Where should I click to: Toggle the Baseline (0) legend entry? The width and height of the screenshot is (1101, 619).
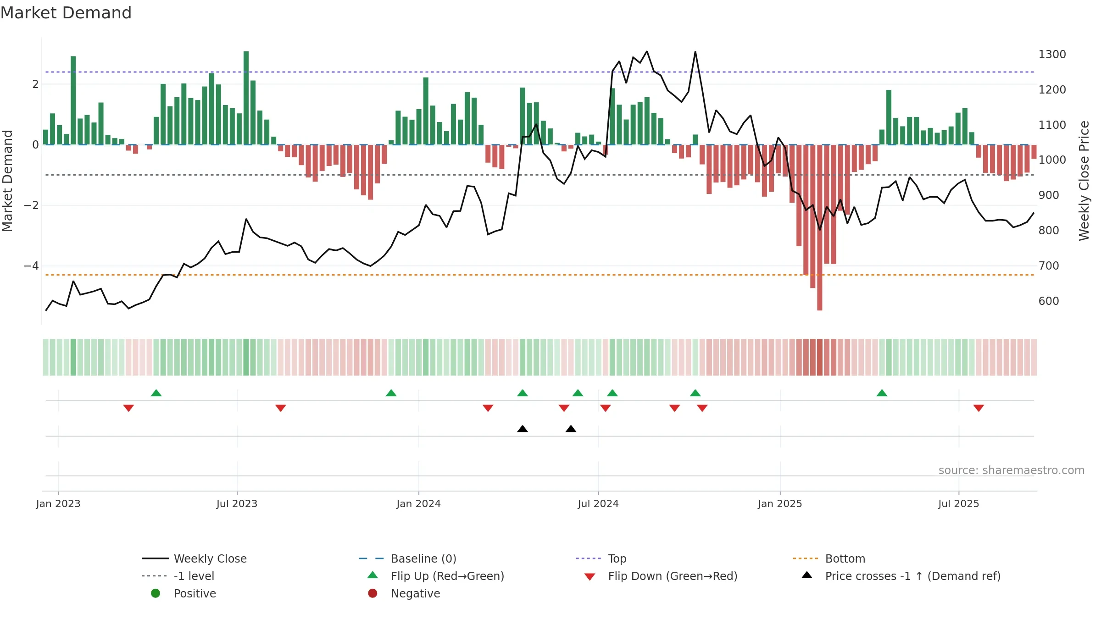[407, 558]
